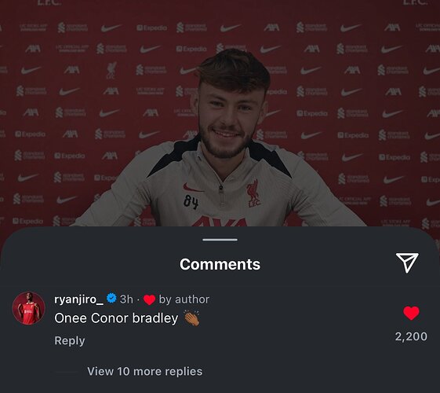Screen dimensions: 440x393
Task: Click the blue verified badge
Action: click(111, 298)
